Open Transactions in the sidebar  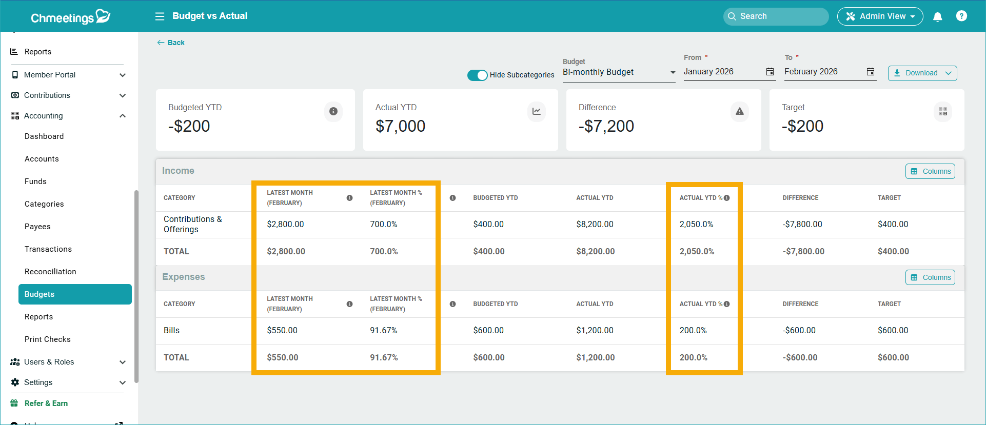click(x=48, y=249)
